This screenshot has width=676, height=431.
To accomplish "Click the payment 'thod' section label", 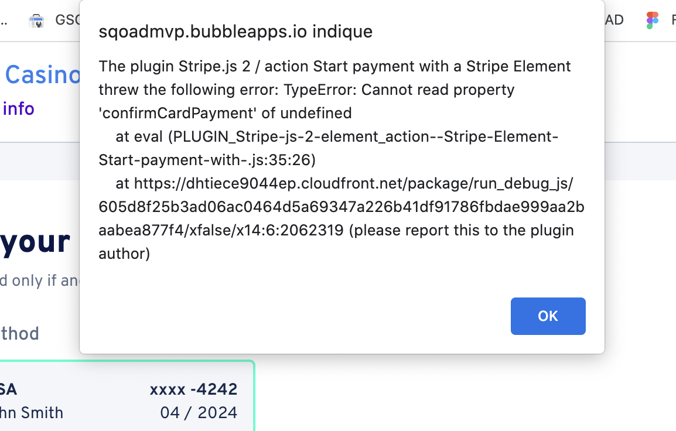I will (x=20, y=334).
